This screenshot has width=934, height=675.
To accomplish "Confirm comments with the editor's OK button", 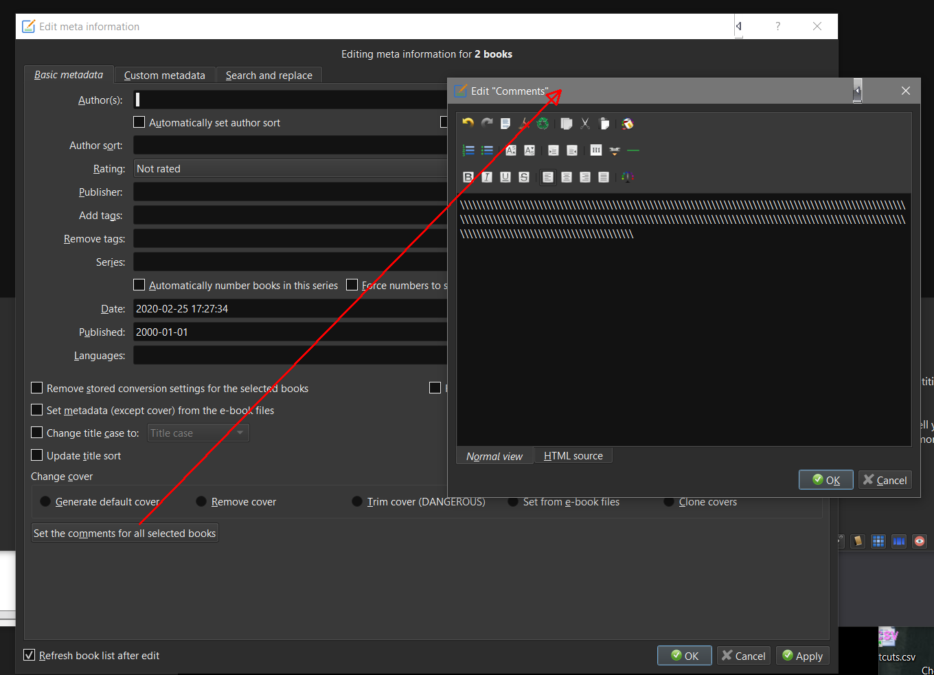I will (x=826, y=480).
